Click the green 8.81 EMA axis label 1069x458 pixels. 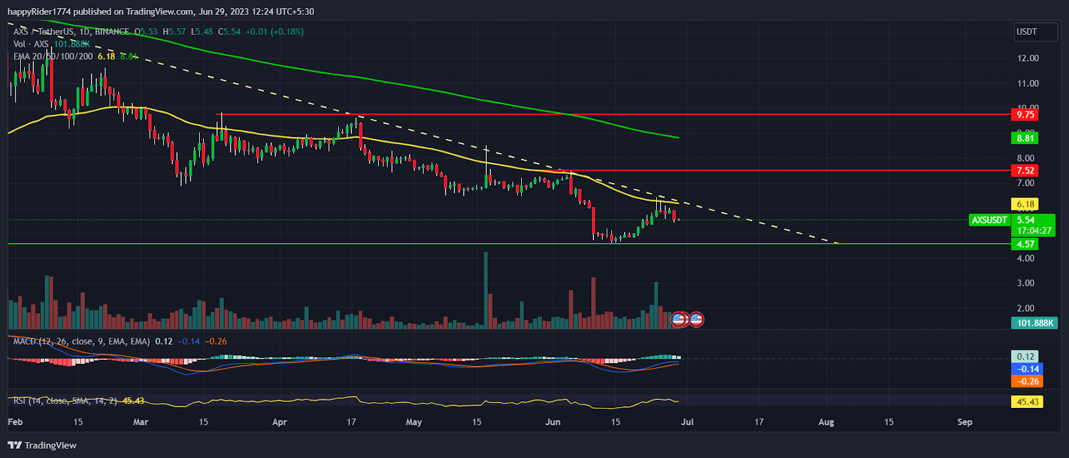[x=1025, y=138]
